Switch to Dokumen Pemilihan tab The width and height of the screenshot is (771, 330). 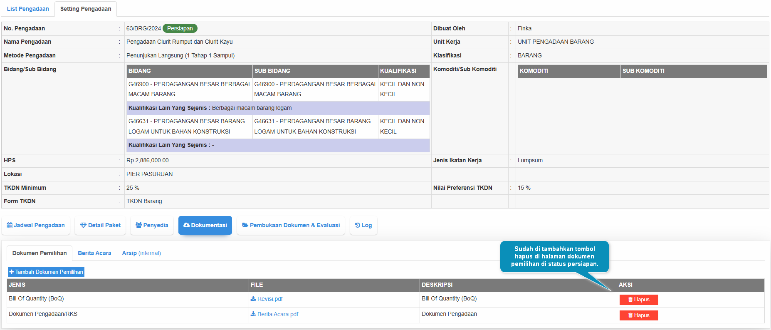click(40, 253)
